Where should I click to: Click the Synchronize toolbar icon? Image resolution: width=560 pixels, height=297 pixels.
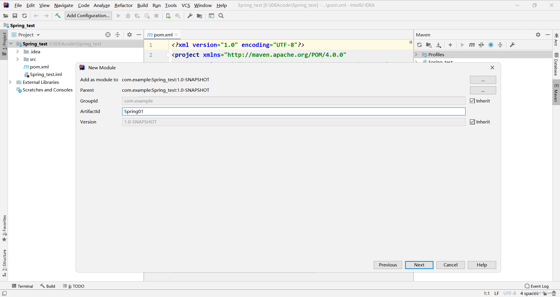point(24,16)
